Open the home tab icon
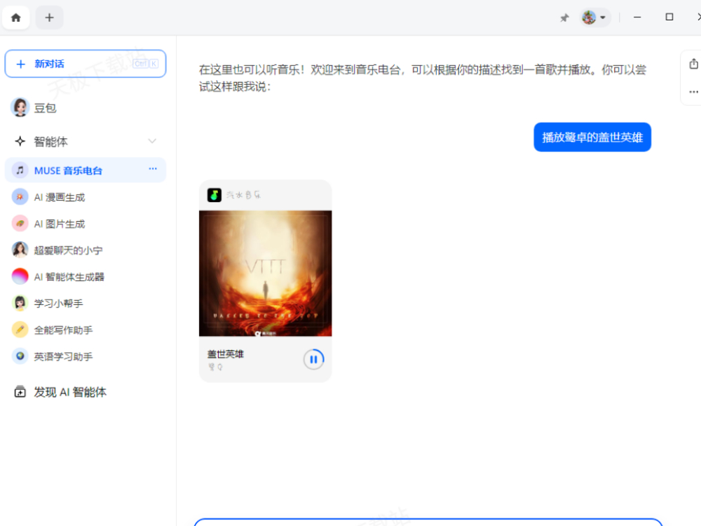This screenshot has width=701, height=526. pyautogui.click(x=16, y=18)
